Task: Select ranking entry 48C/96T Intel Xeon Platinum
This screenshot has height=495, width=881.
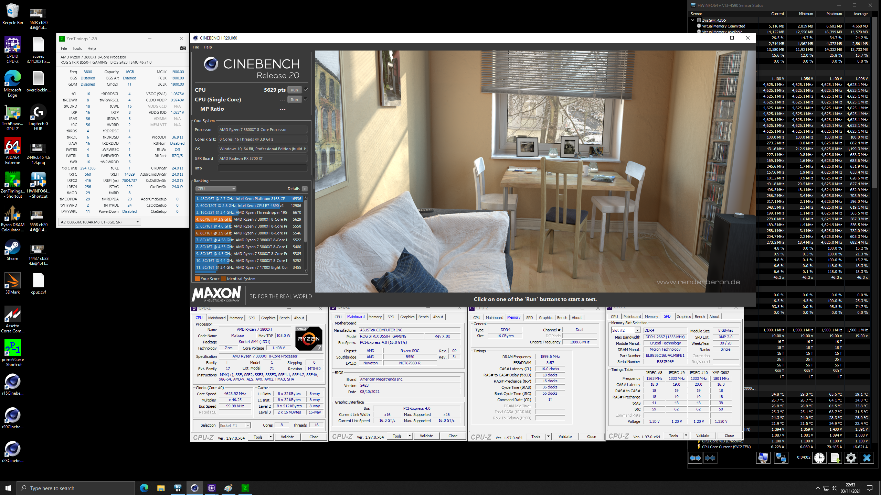Action: click(x=248, y=199)
